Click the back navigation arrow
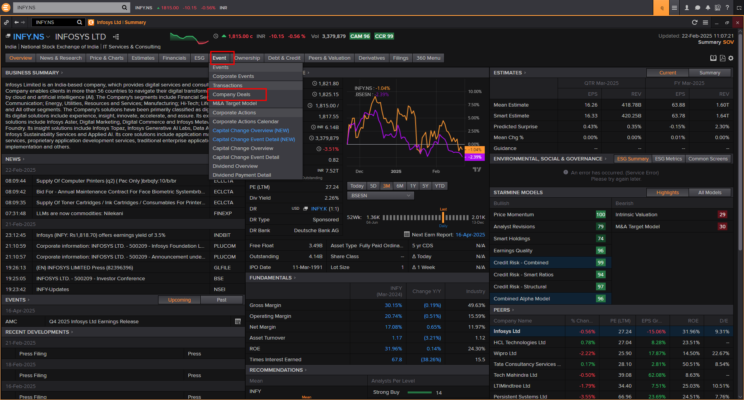The width and height of the screenshot is (744, 400). tap(16, 22)
